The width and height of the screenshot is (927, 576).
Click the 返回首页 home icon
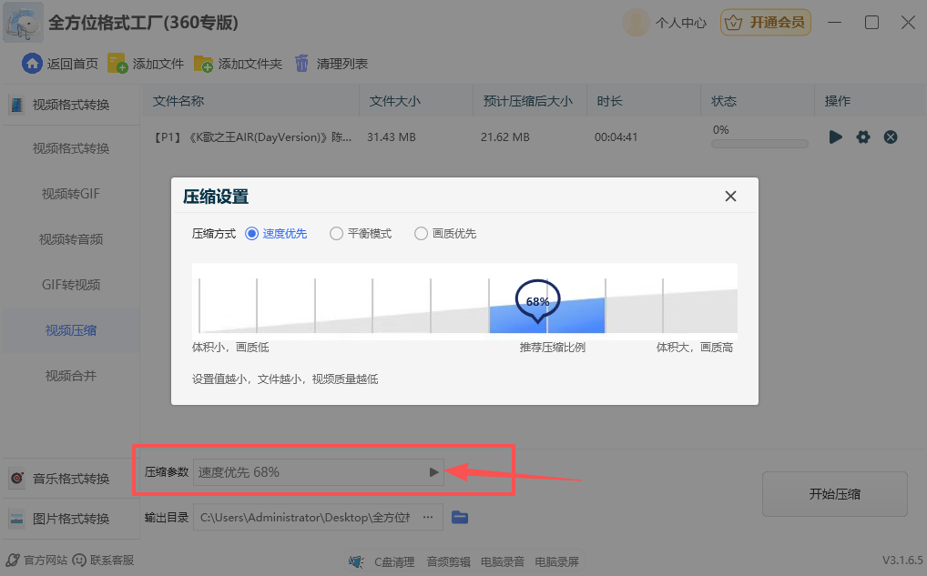(33, 63)
